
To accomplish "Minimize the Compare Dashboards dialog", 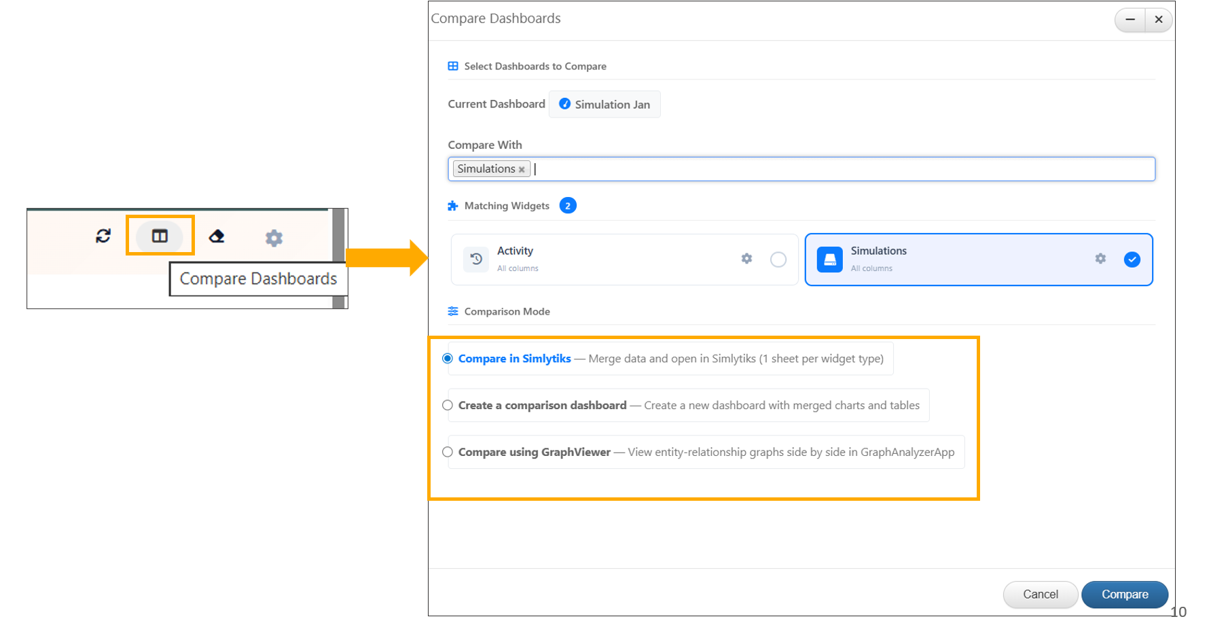I will [x=1130, y=20].
